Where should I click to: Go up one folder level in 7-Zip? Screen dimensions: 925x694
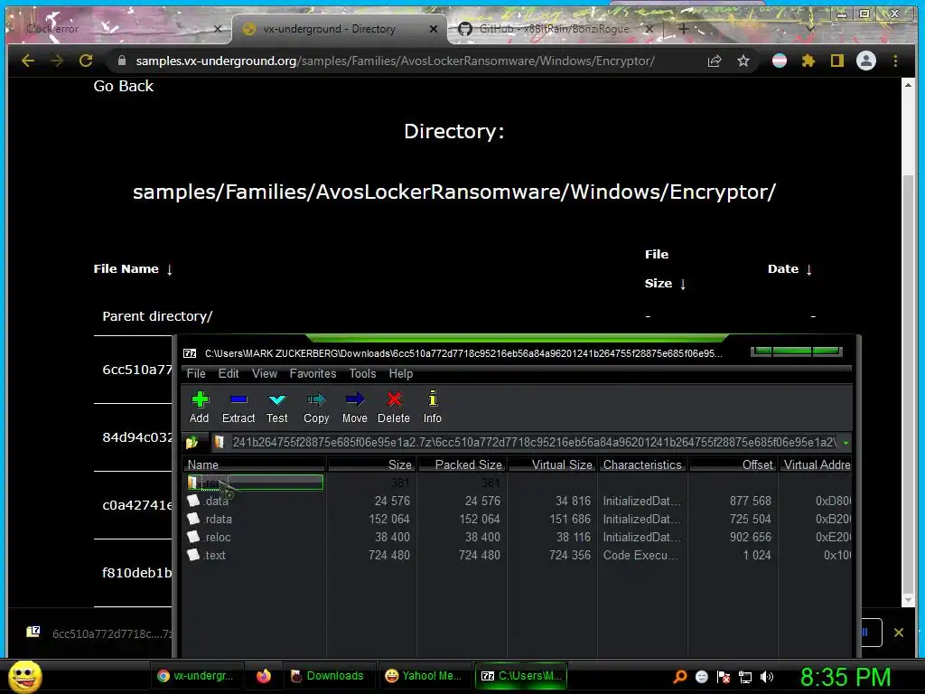(192, 442)
